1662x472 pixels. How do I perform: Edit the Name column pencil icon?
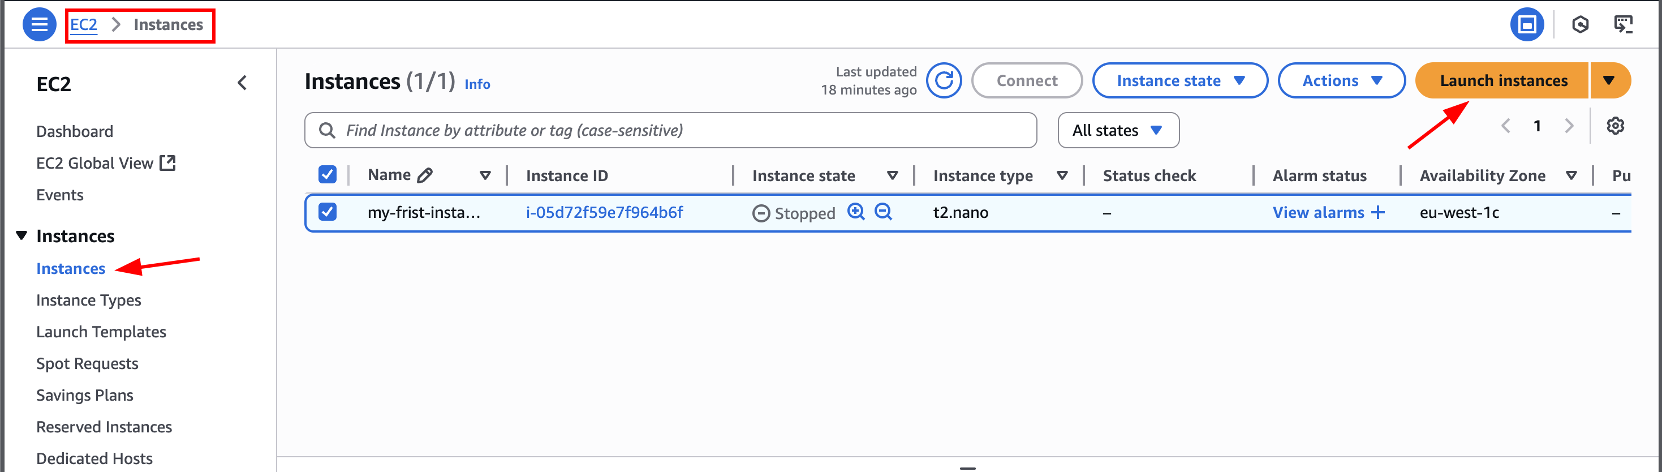pos(425,175)
